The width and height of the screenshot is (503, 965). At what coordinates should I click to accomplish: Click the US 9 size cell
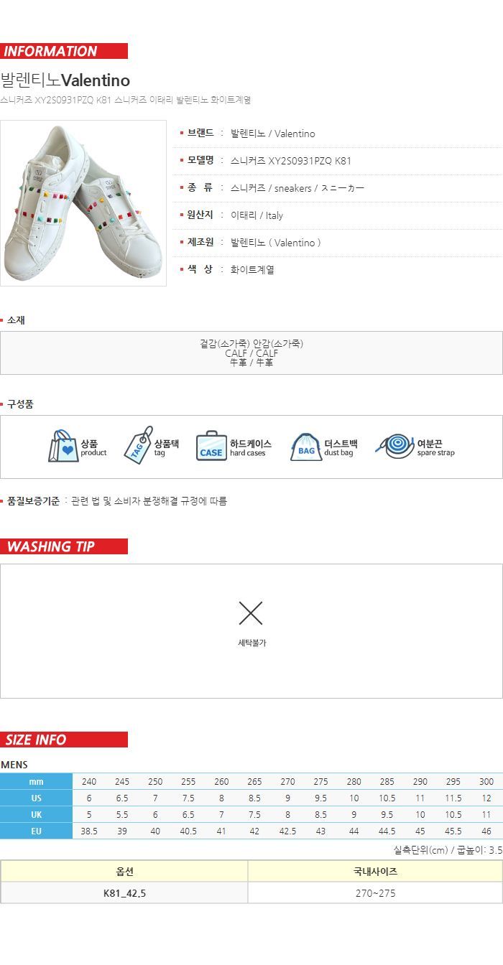287,798
